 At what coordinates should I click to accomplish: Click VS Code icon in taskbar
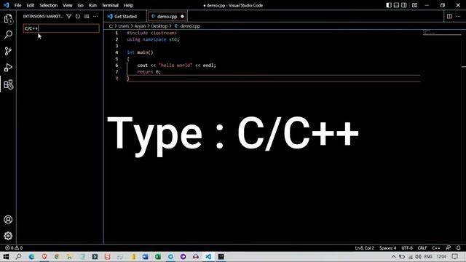208,257
